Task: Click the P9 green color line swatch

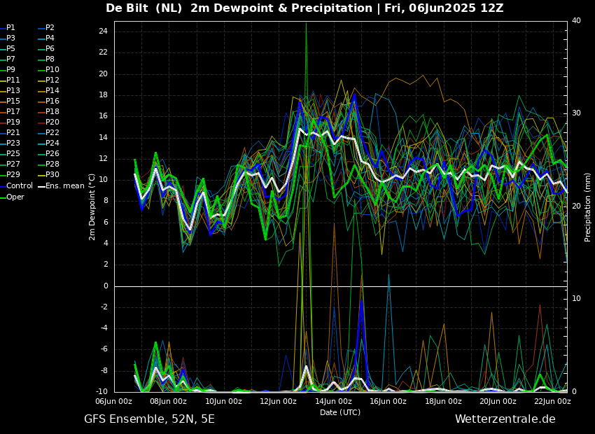Action: click(x=3, y=70)
